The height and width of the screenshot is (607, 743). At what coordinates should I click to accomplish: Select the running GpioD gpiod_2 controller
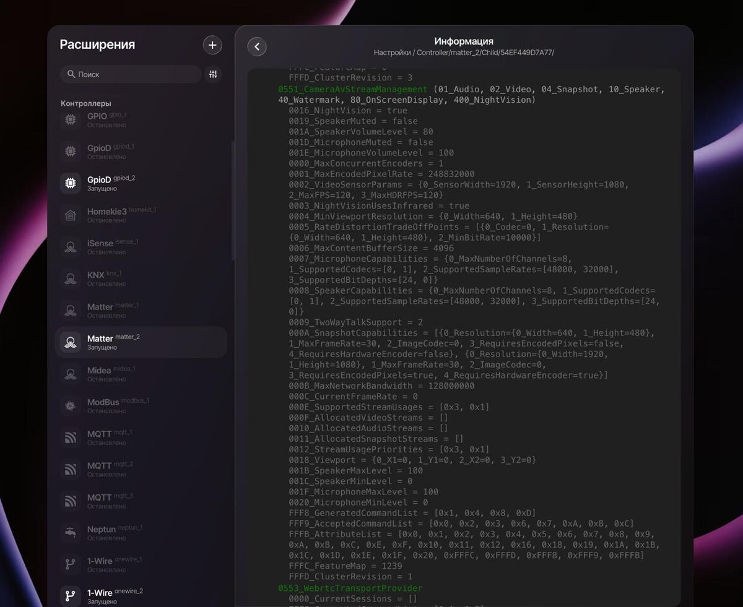(141, 183)
